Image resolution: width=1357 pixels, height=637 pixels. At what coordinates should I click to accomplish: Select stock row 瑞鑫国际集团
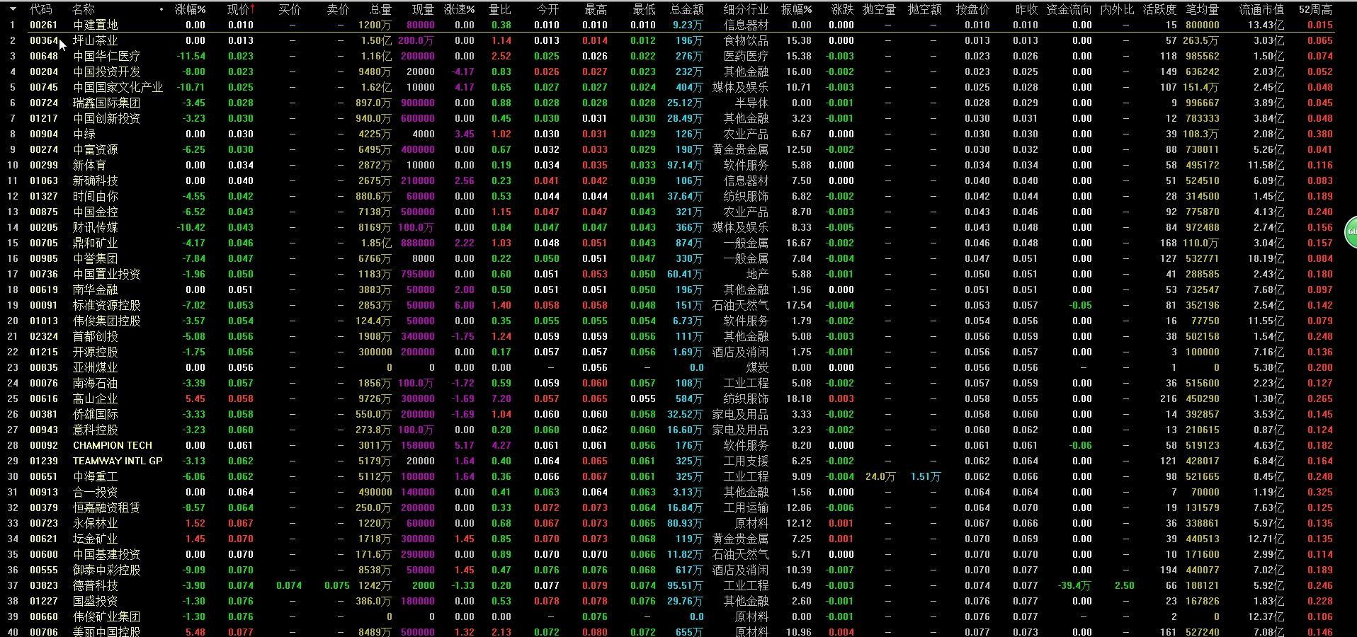107,103
